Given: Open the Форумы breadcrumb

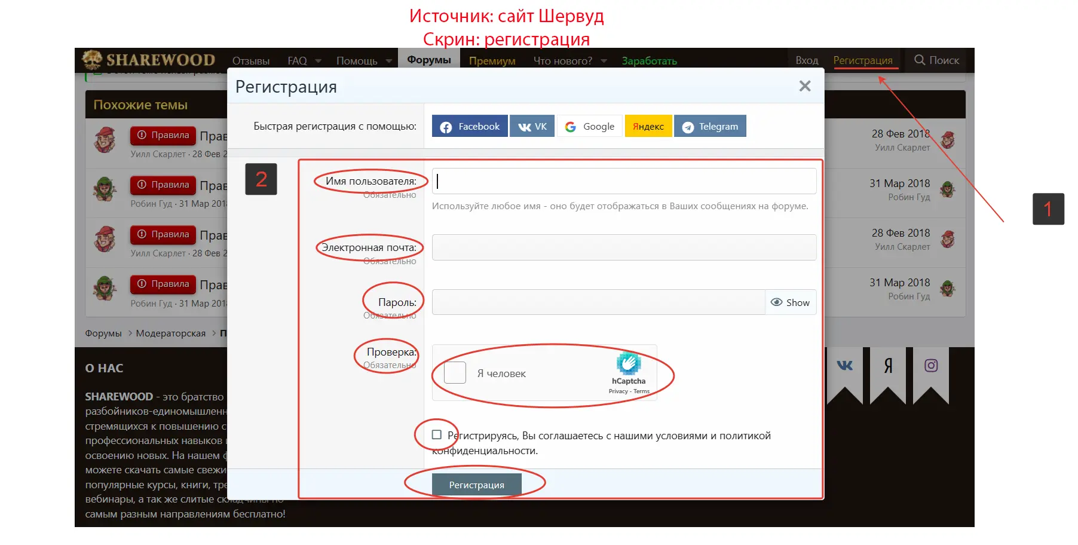Looking at the screenshot, I should 103,333.
